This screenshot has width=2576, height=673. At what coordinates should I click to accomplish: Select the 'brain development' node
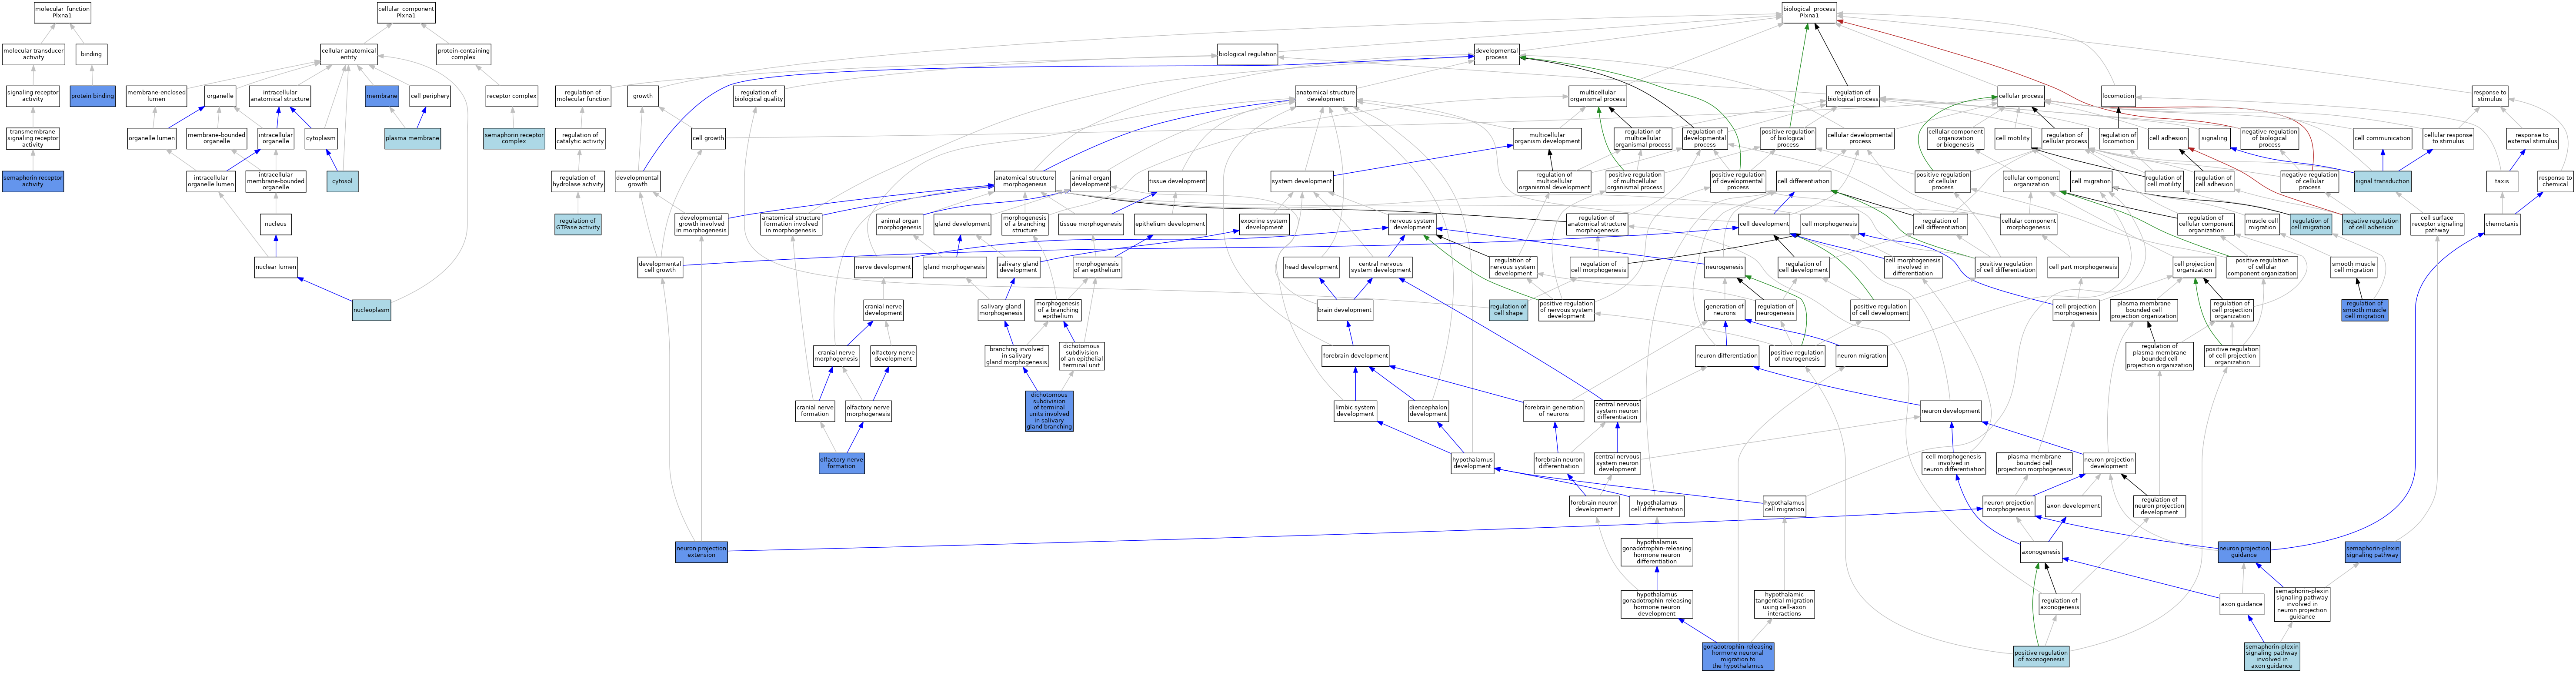1345,310
